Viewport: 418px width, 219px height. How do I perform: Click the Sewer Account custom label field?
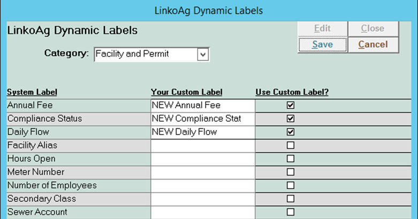click(203, 213)
